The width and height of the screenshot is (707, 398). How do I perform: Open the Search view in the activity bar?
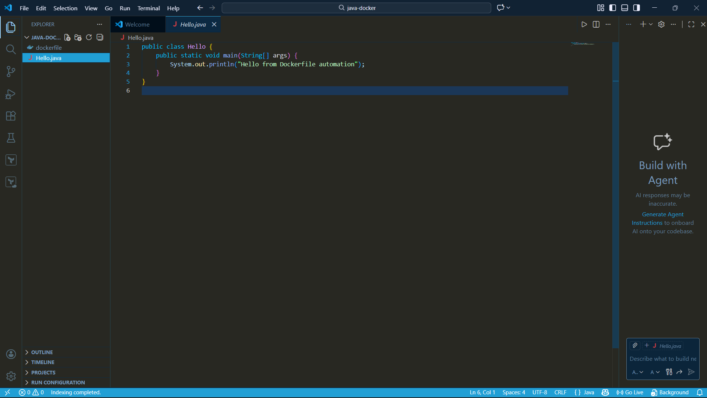[11, 49]
